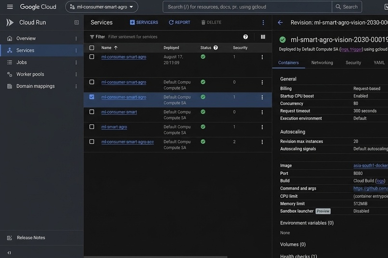Viewport: 388px width, 258px height.
Task: Click the DELETE button
Action: [211, 23]
